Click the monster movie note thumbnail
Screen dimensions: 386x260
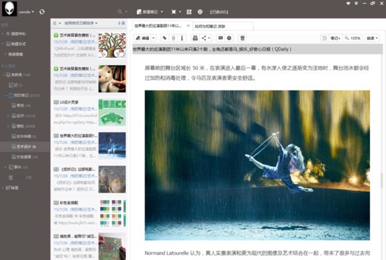(x=112, y=180)
